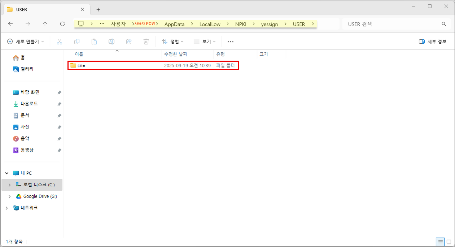Click the Copy icon in toolbar

77,42
